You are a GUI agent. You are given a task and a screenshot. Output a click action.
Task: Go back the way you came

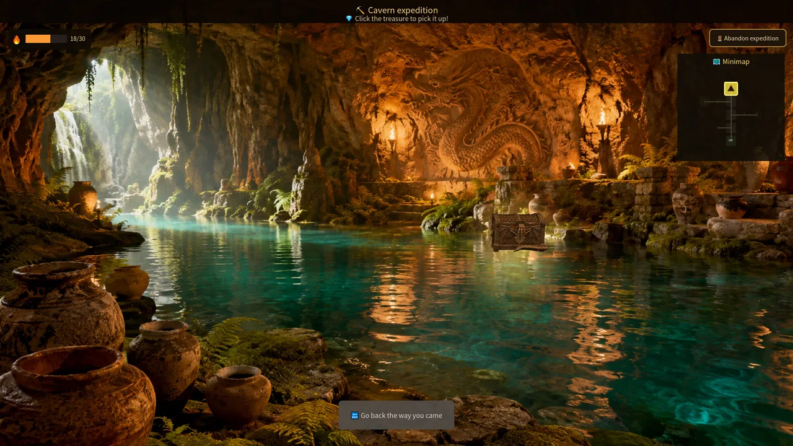pyautogui.click(x=396, y=415)
